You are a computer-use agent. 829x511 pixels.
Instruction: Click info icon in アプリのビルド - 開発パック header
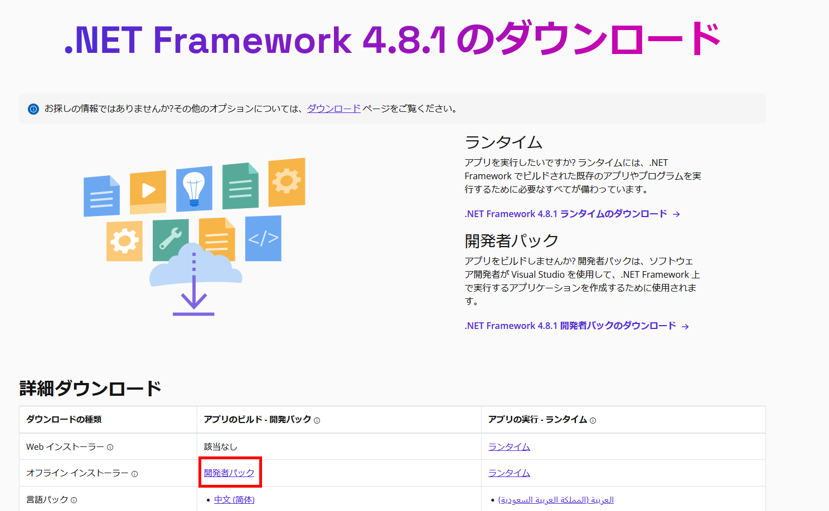pyautogui.click(x=317, y=421)
